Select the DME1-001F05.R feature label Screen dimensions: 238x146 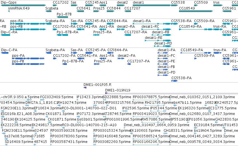pyautogui.click(x=97, y=85)
